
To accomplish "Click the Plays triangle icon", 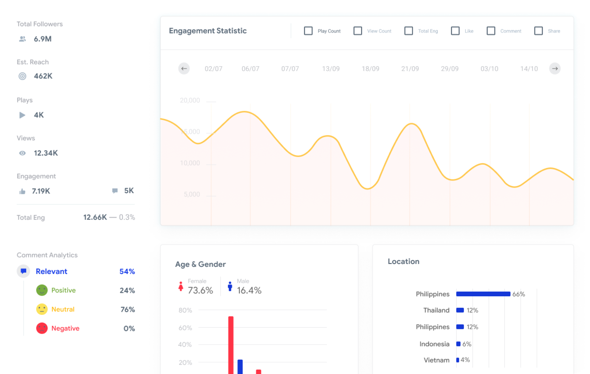I will tap(22, 115).
